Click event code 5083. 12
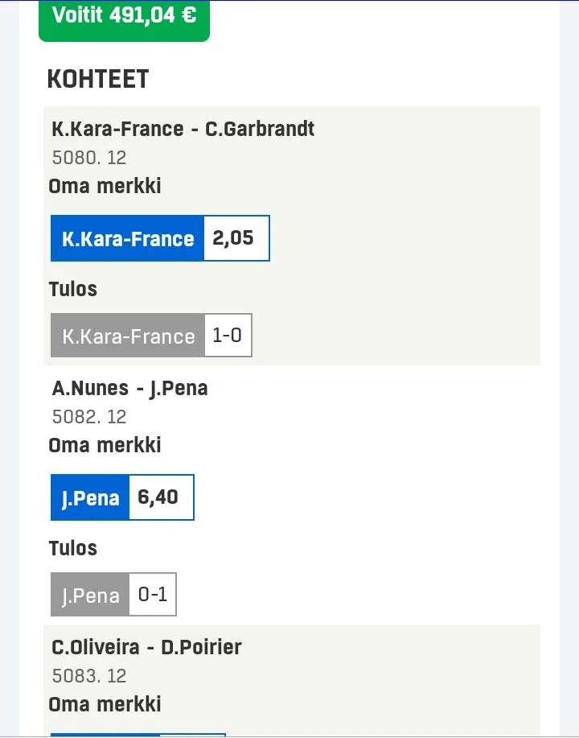This screenshot has width=579, height=738. click(x=89, y=676)
